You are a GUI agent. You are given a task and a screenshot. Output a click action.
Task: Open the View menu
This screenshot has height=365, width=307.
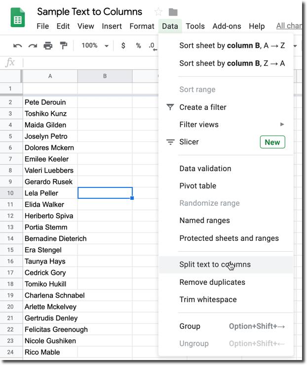click(x=86, y=26)
